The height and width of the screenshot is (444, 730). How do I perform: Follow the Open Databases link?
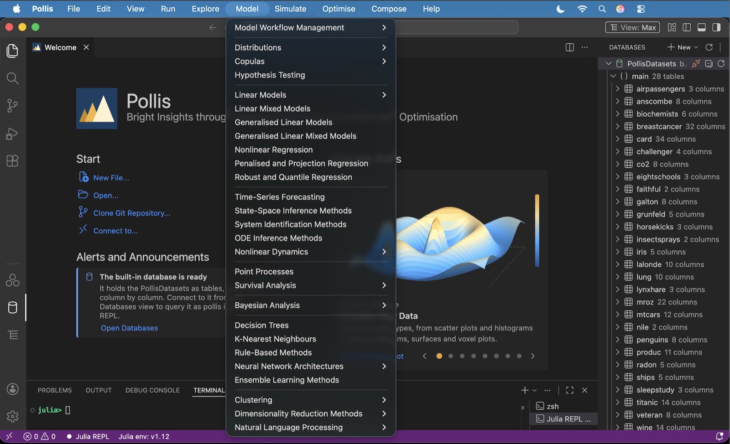[129, 328]
